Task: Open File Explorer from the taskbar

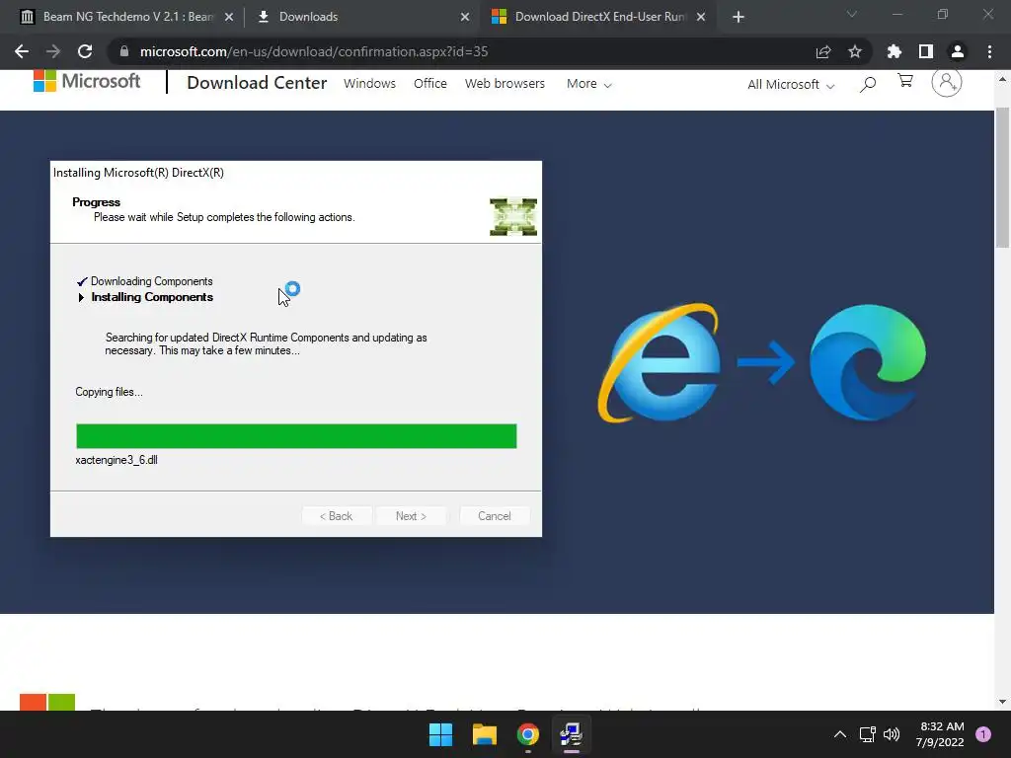Action: tap(484, 734)
